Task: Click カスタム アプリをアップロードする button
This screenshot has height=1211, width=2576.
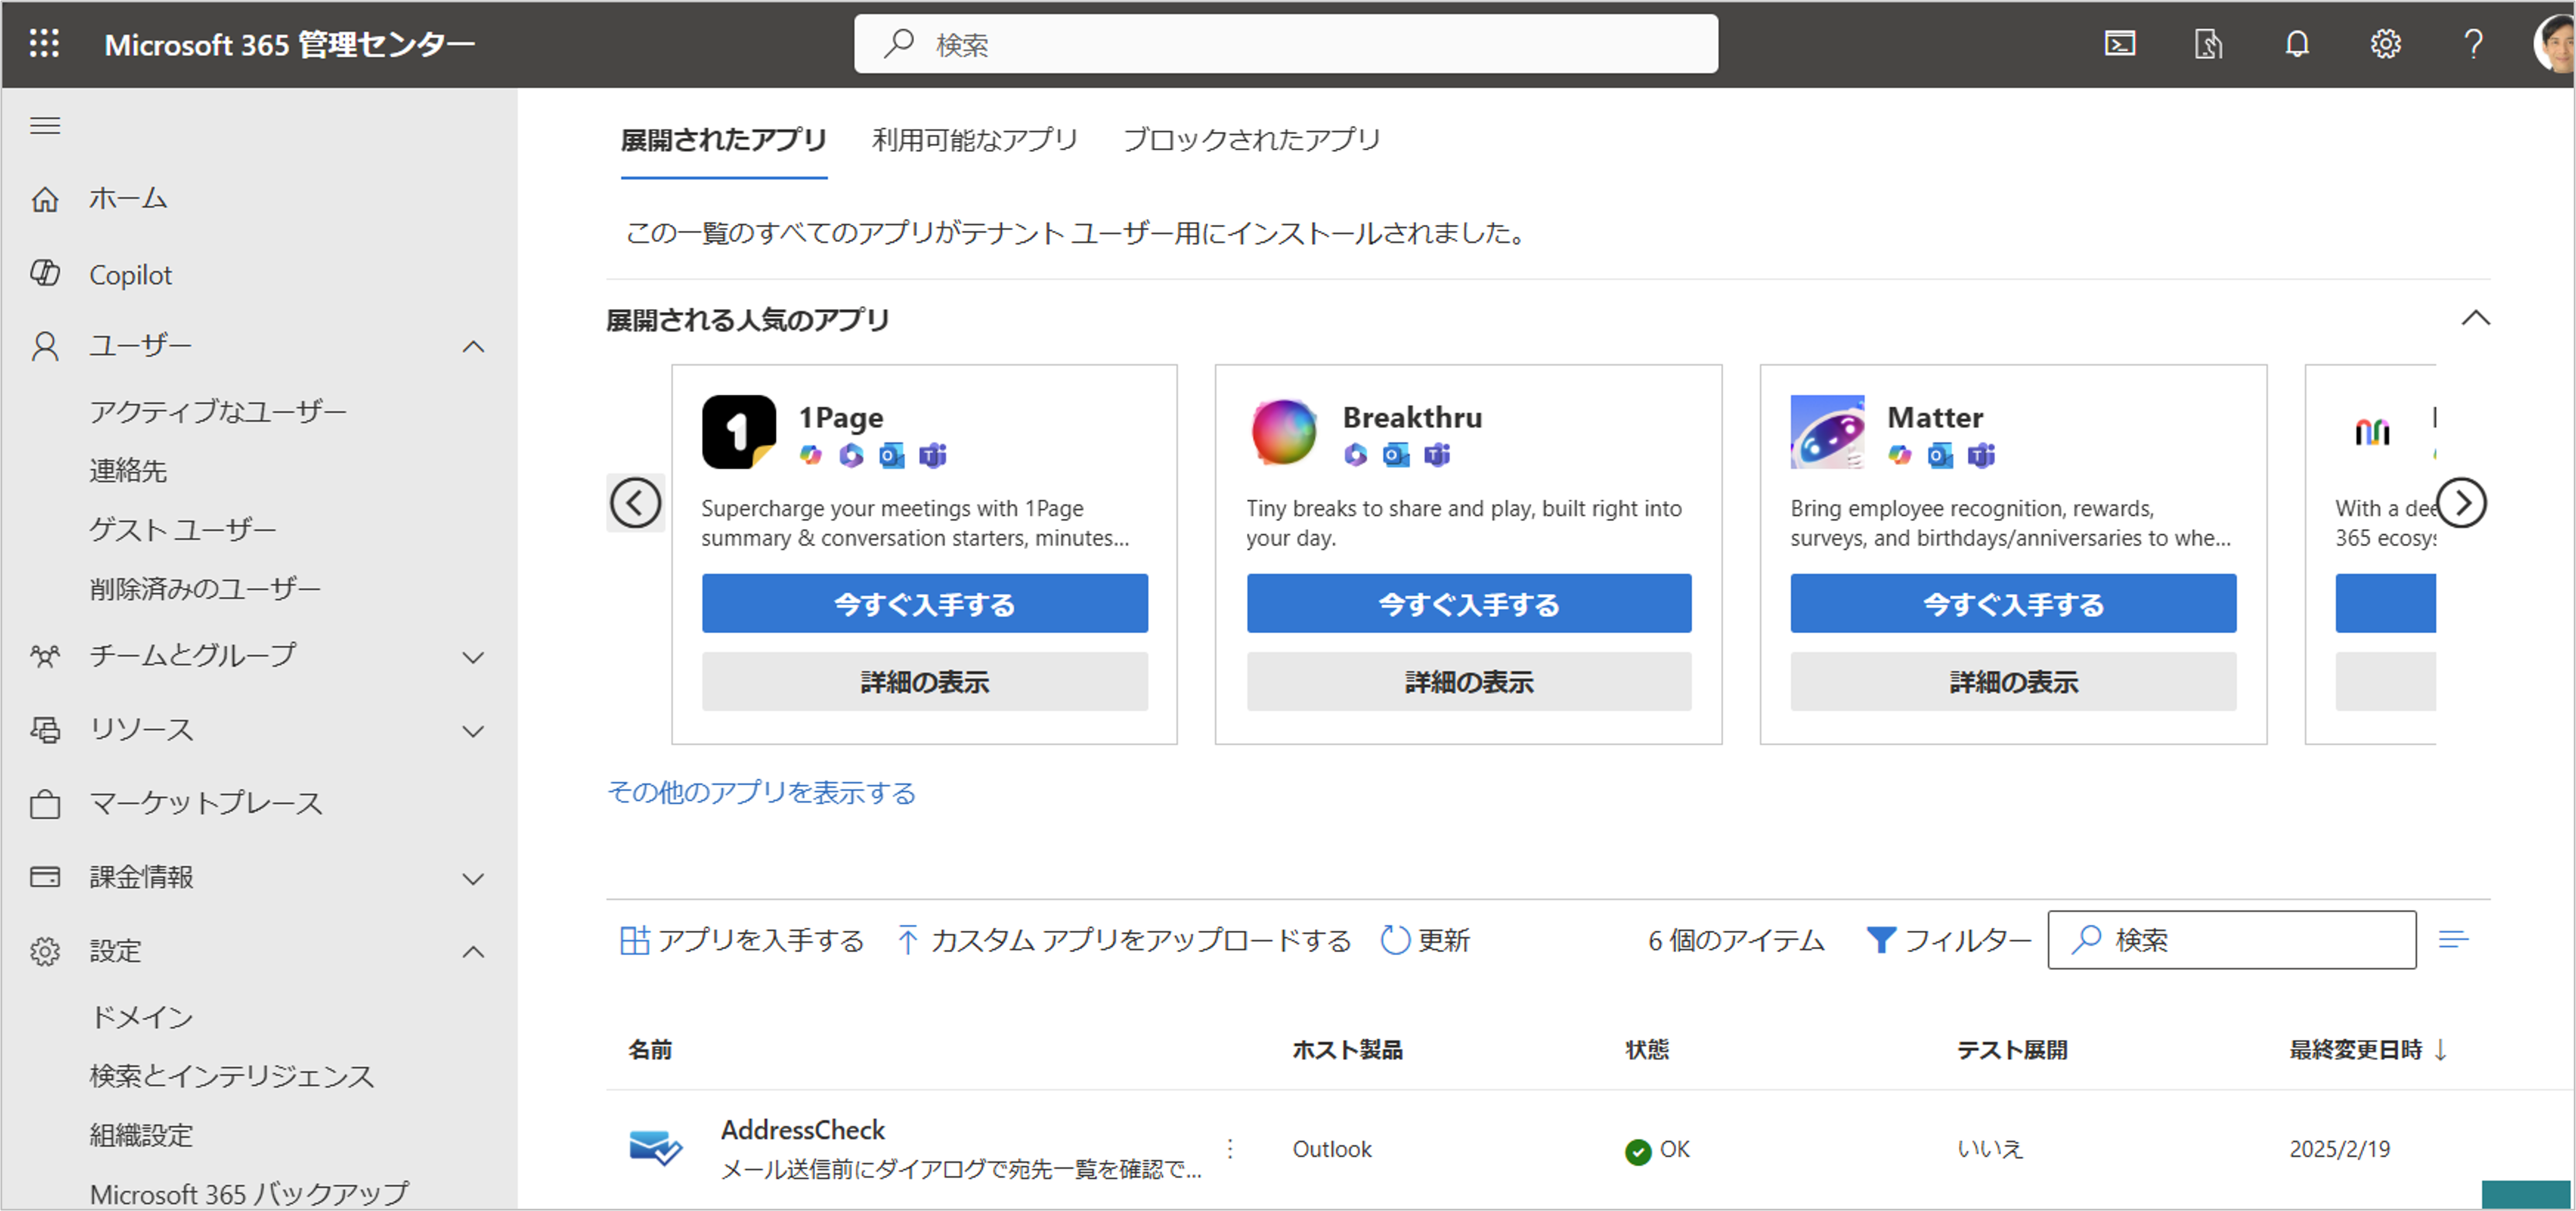Action: (x=1124, y=940)
